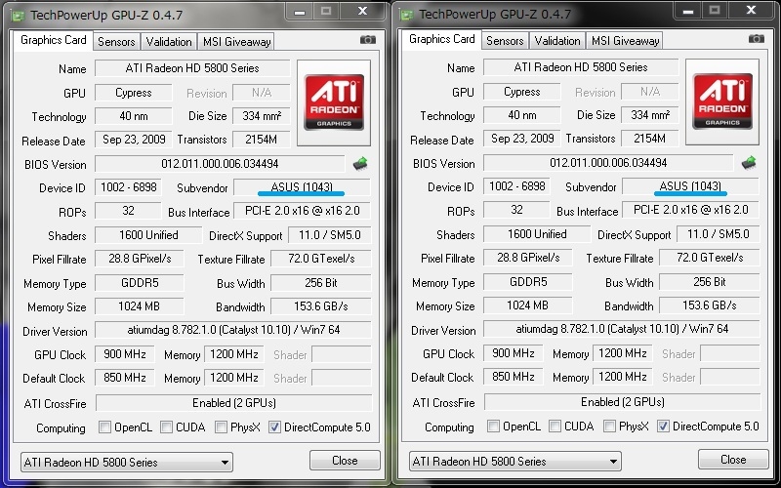Click ASUS (1043) subvendor field in right window
The image size is (781, 488).
tap(690, 186)
